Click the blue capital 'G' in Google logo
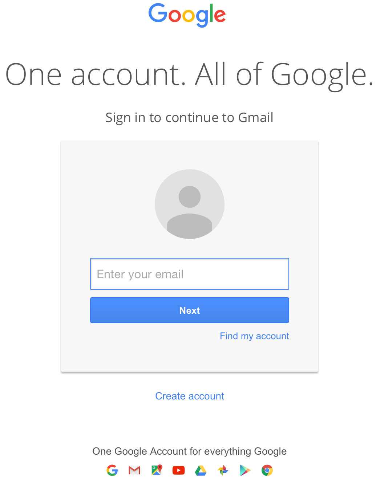 [x=157, y=14]
